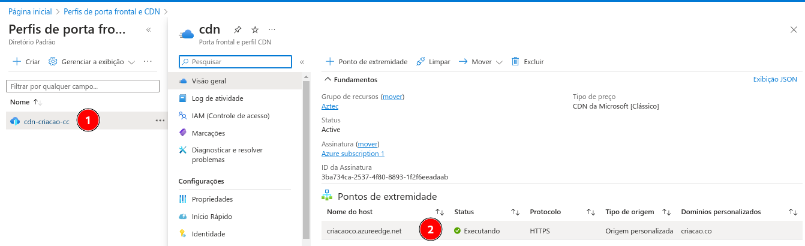
Task: Open cdn header more actions ellipsis
Action: click(272, 29)
